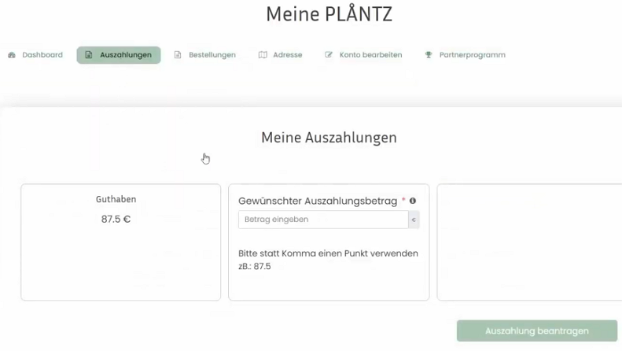Open the Partnerprogramm tab
The width and height of the screenshot is (622, 351).
[x=466, y=55]
